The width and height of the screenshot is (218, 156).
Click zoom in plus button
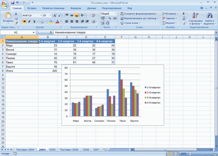215,154
